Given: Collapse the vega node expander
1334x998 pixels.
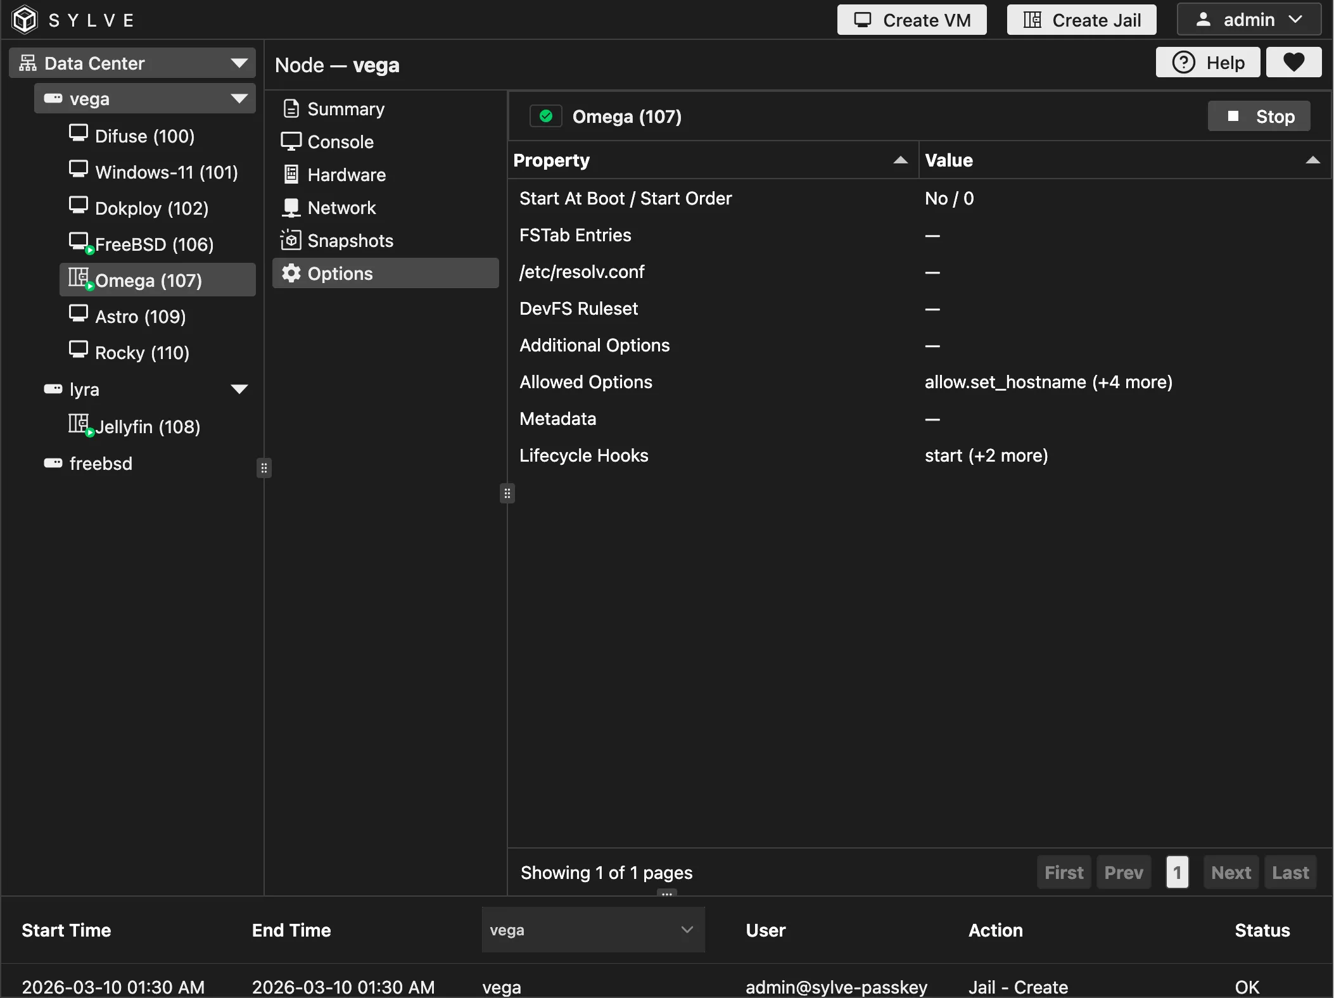Looking at the screenshot, I should tap(239, 98).
